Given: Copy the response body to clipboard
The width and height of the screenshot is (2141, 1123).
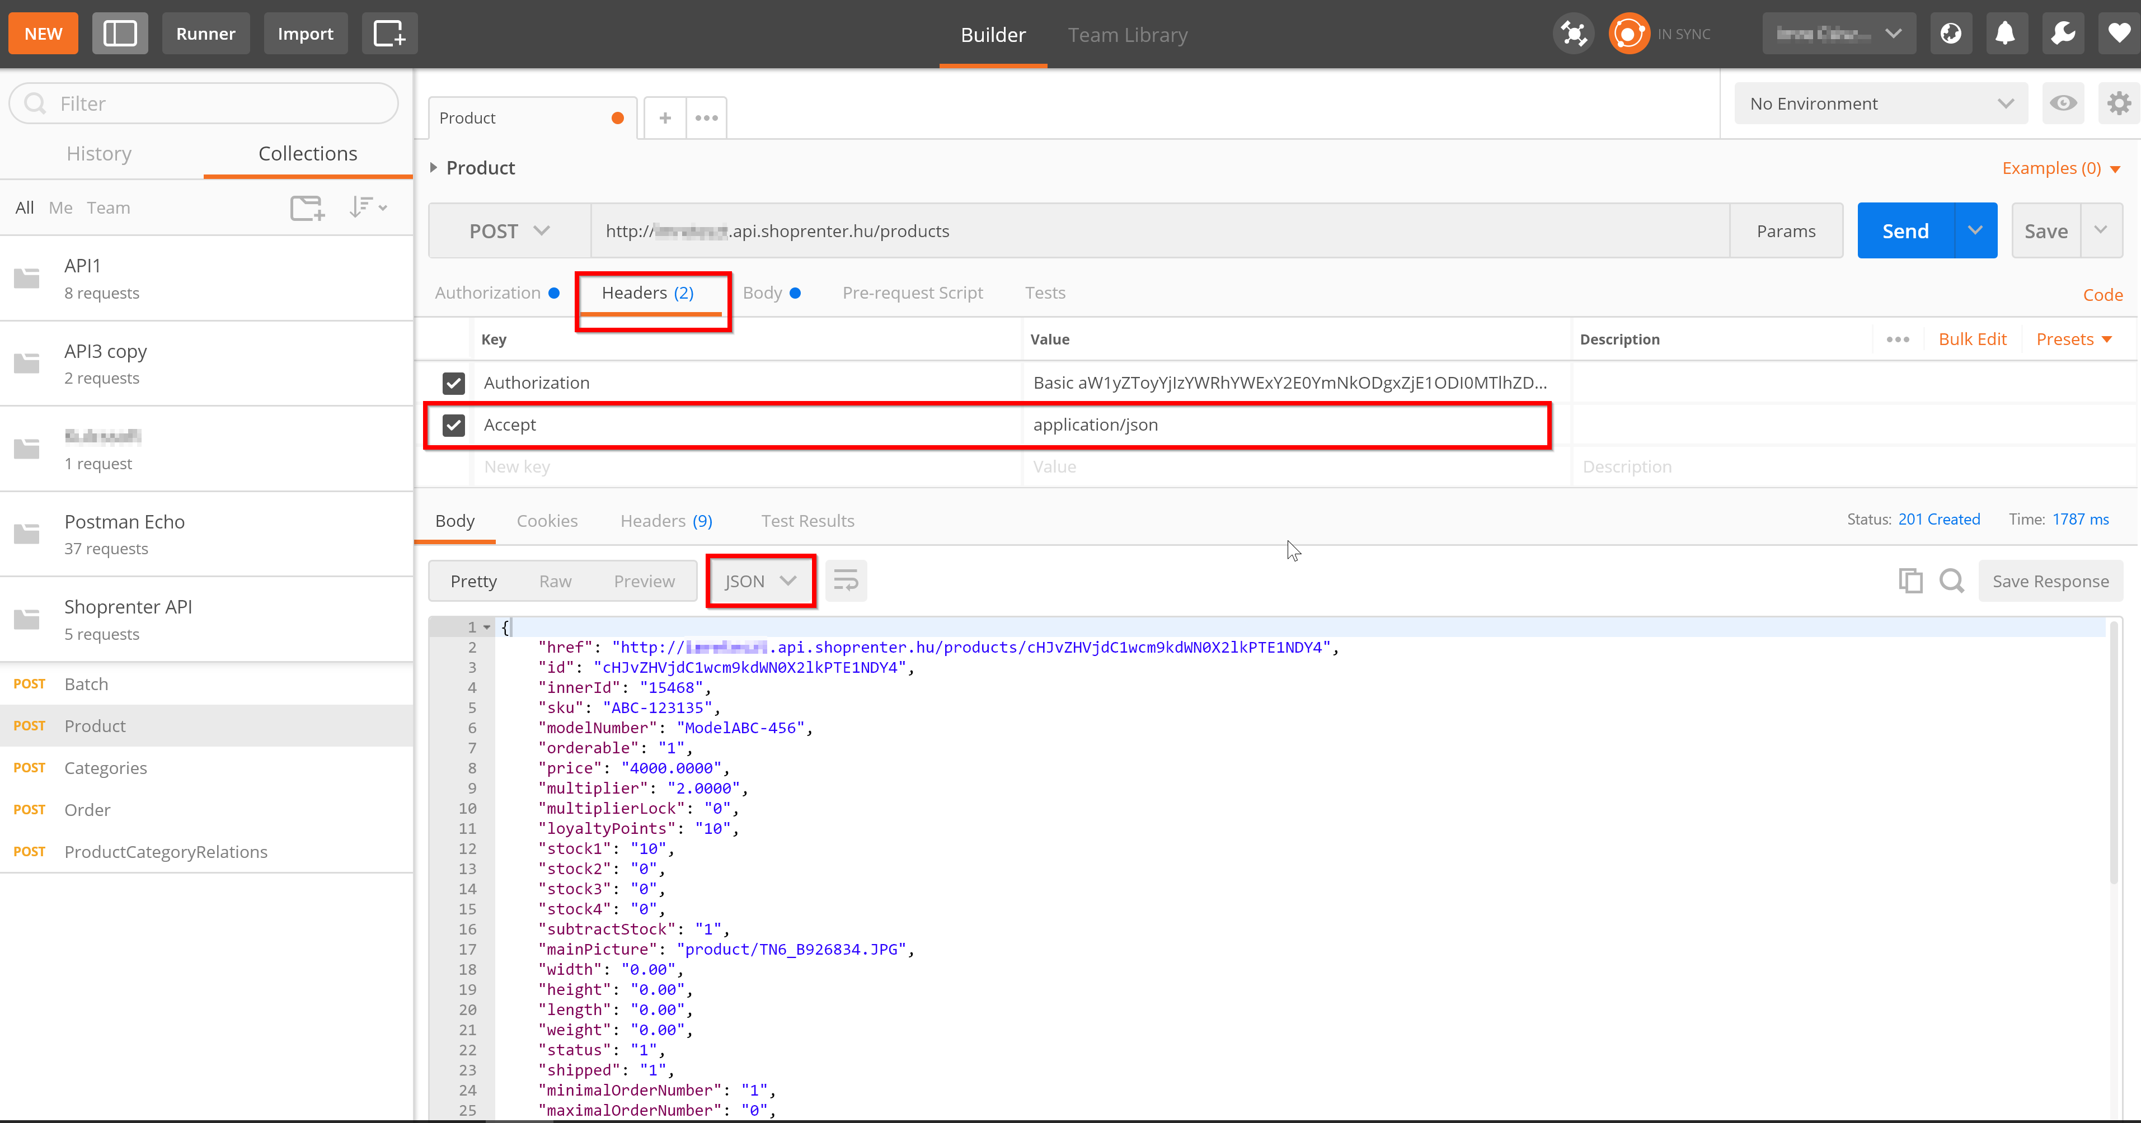Looking at the screenshot, I should [1911, 581].
